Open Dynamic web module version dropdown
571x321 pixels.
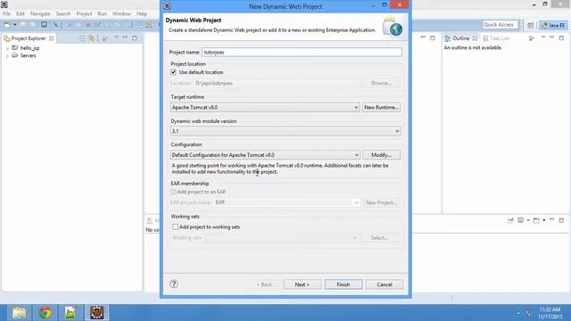285,131
